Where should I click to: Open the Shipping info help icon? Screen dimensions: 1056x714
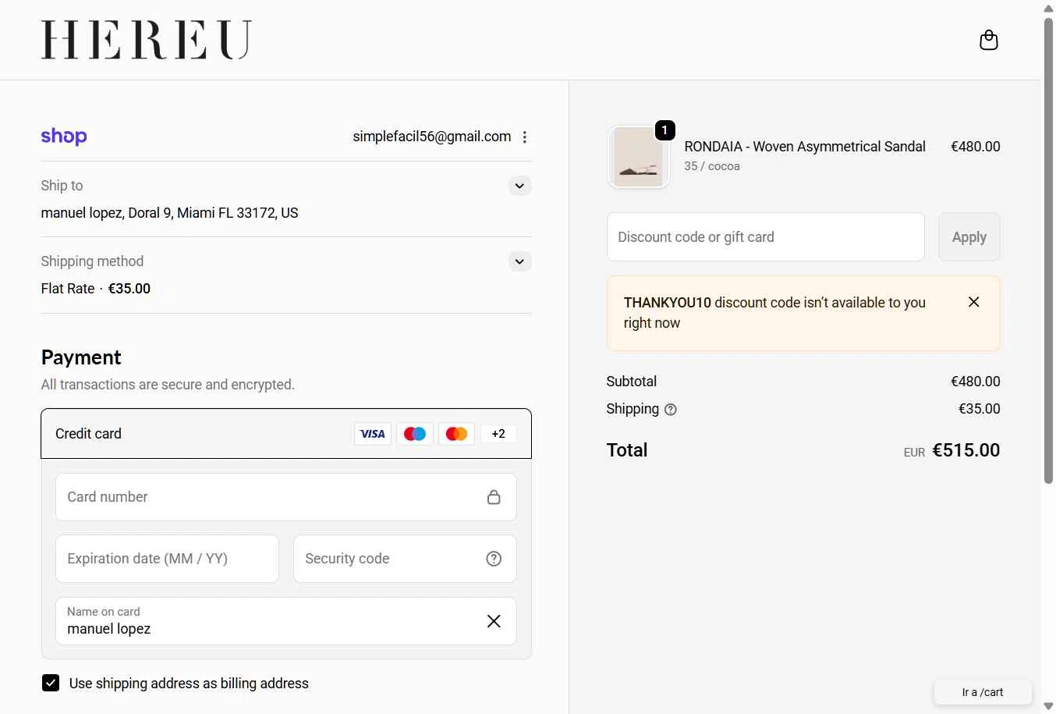point(671,410)
